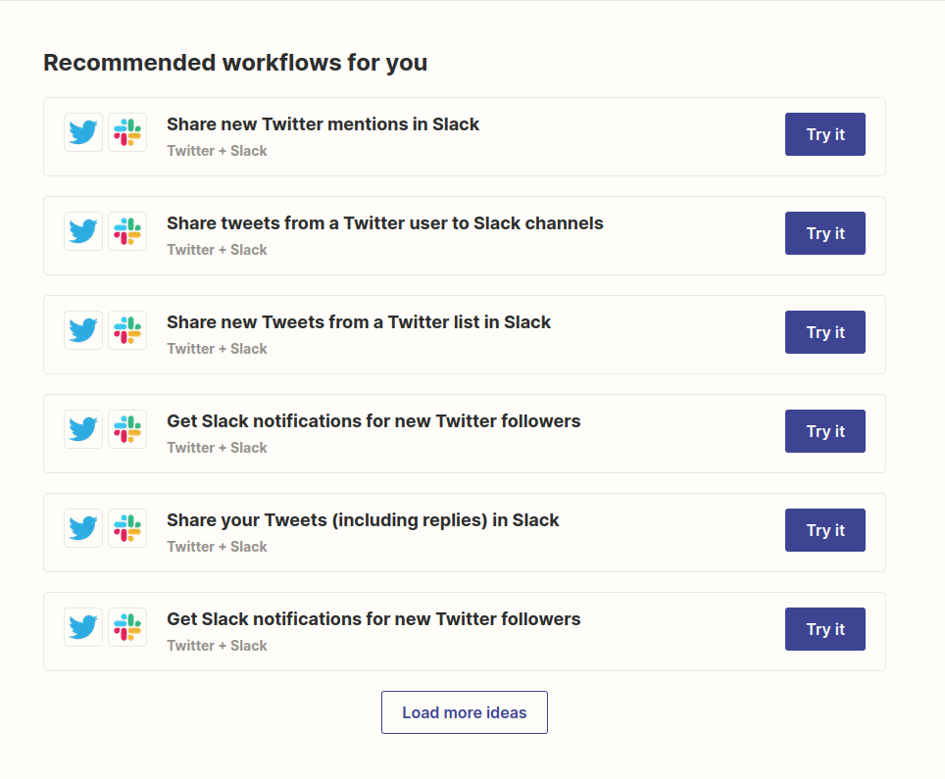Image resolution: width=945 pixels, height=779 pixels.
Task: Choose Twitter icon for "Share your Tweets (including replies)" workflow
Action: coord(83,528)
